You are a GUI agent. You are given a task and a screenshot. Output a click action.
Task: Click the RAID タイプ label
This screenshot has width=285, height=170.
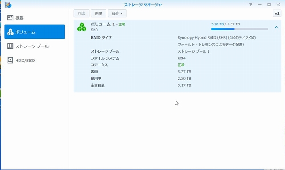point(101,37)
